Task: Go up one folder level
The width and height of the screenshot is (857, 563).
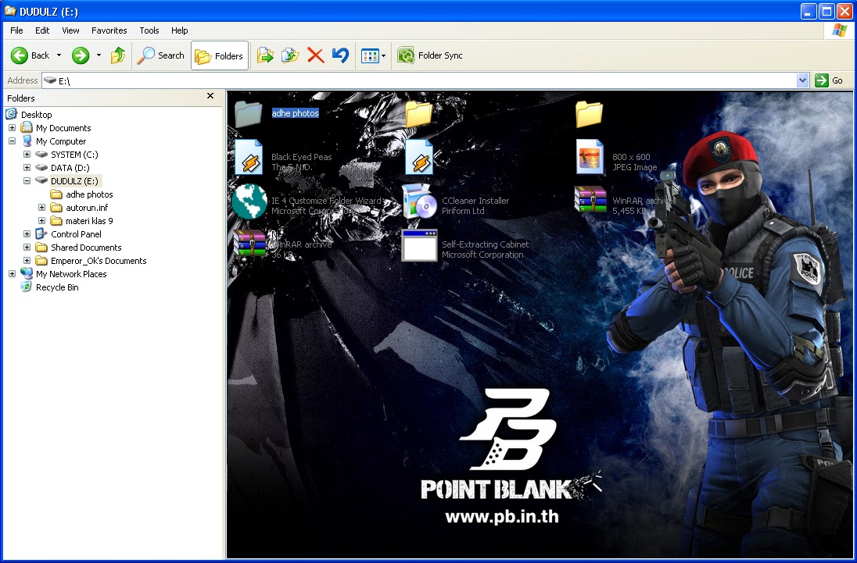Action: click(x=118, y=55)
